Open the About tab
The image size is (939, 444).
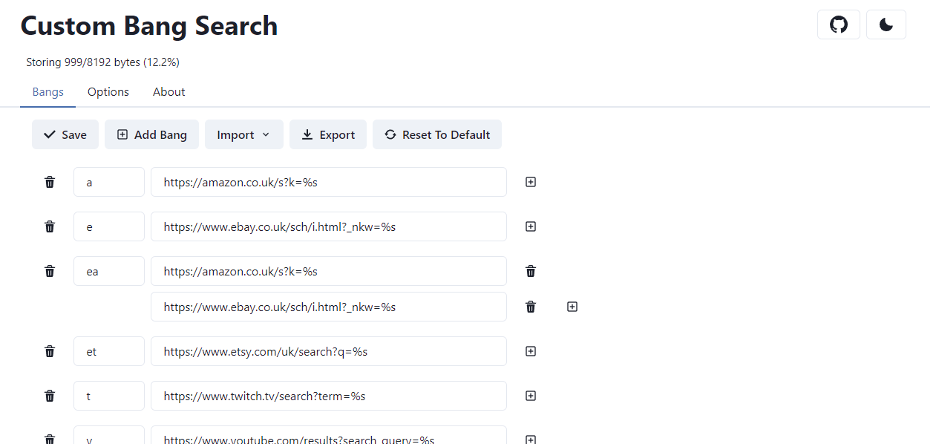coord(169,91)
